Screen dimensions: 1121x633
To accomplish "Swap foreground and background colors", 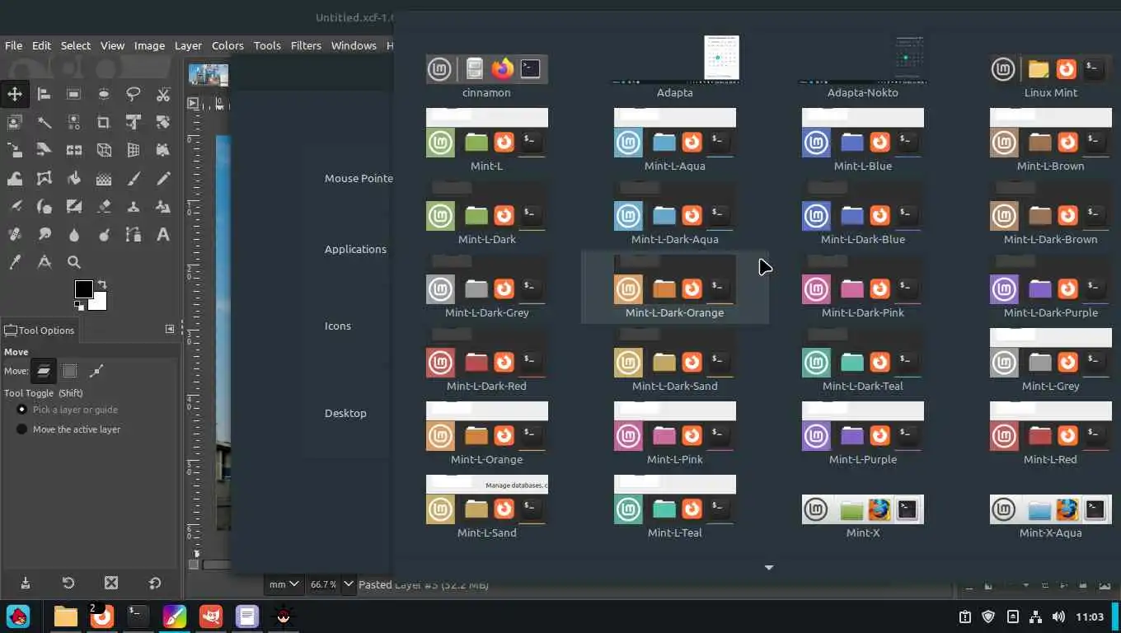I will click(x=101, y=284).
